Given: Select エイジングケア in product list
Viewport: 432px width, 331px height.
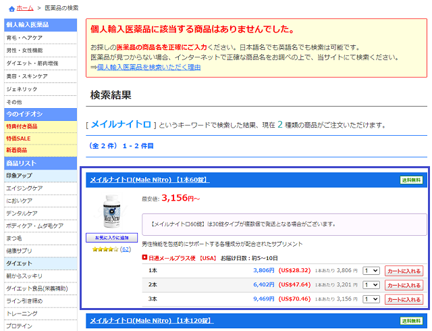Looking at the screenshot, I should [40, 188].
